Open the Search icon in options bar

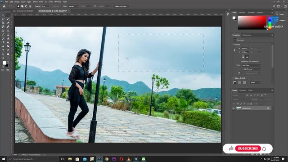(274, 6)
